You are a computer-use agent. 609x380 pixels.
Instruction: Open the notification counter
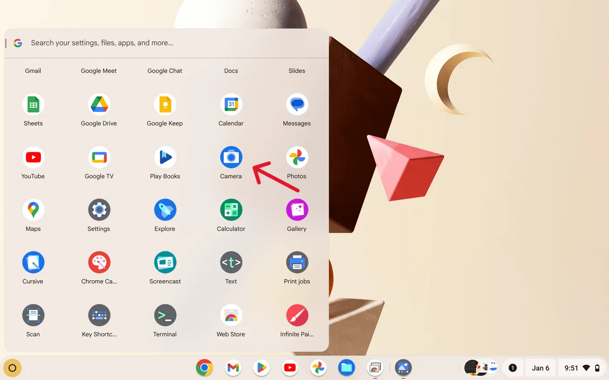coord(512,368)
